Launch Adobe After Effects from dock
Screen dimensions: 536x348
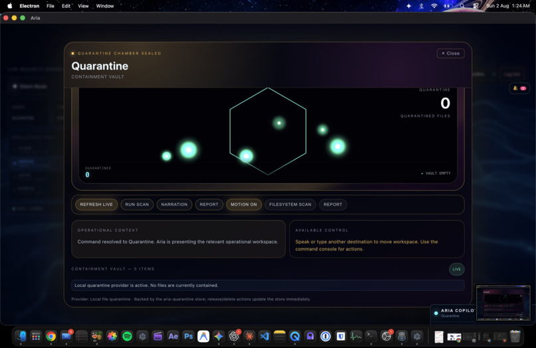(x=173, y=337)
